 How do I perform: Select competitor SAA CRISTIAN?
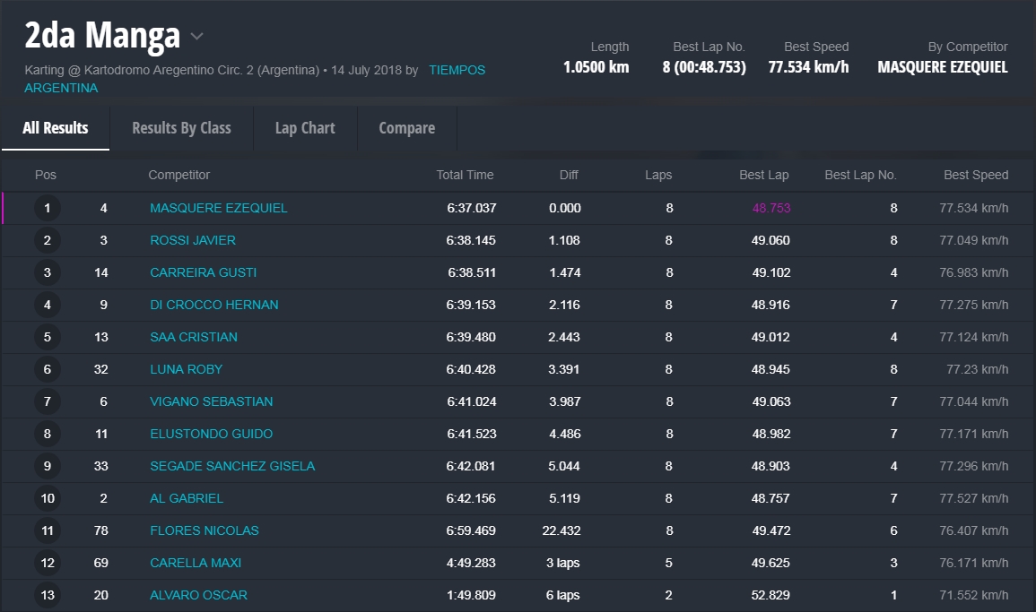point(193,337)
